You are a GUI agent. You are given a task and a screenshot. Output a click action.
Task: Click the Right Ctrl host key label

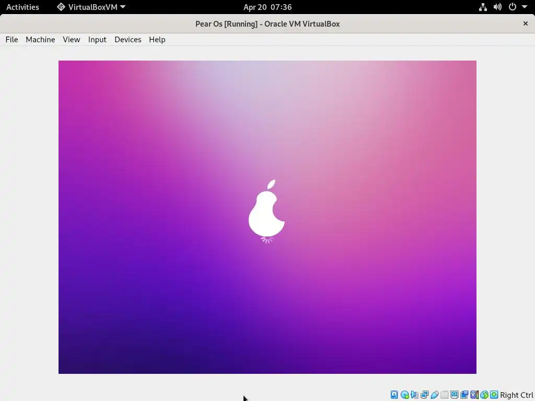[517, 395]
